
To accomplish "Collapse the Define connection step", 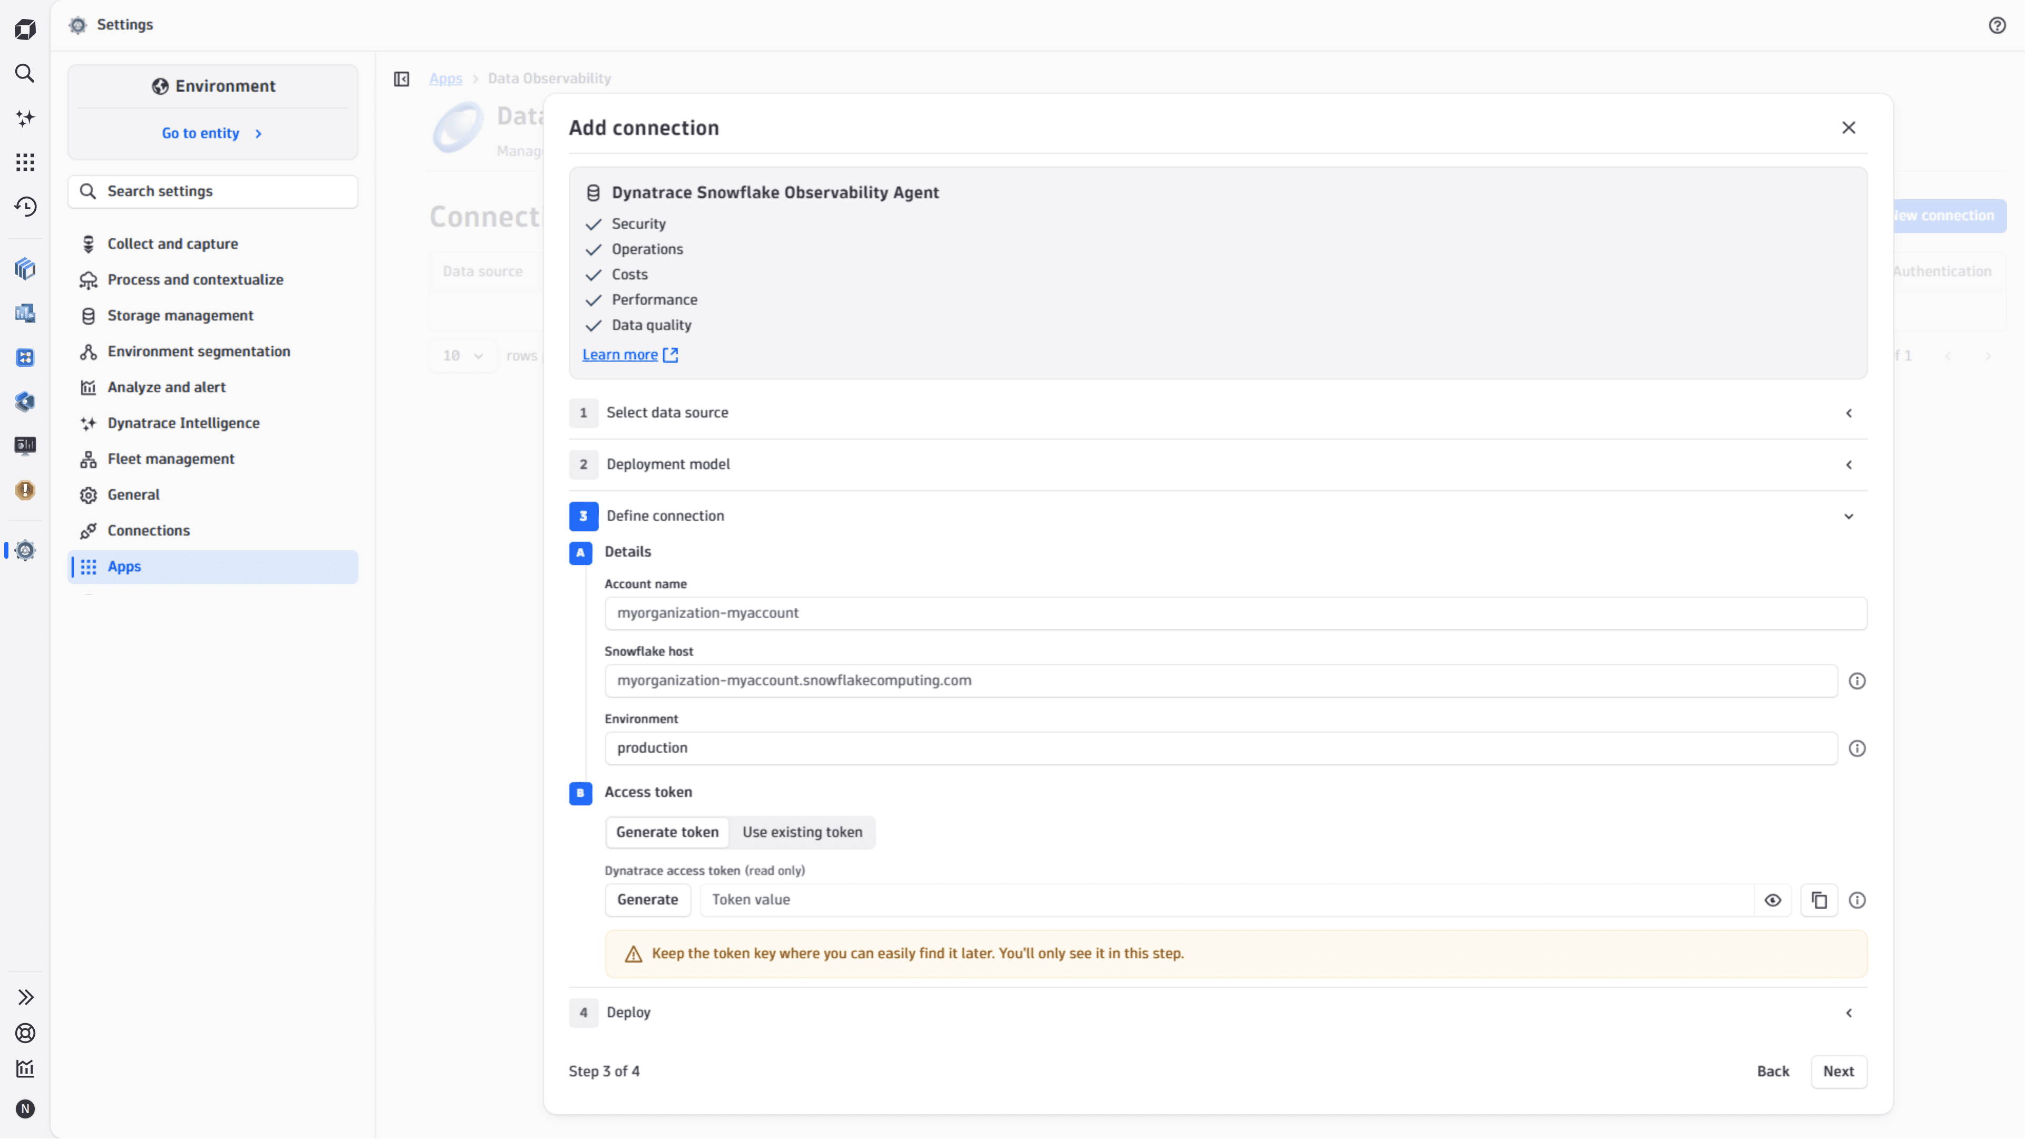I will tap(1218, 517).
